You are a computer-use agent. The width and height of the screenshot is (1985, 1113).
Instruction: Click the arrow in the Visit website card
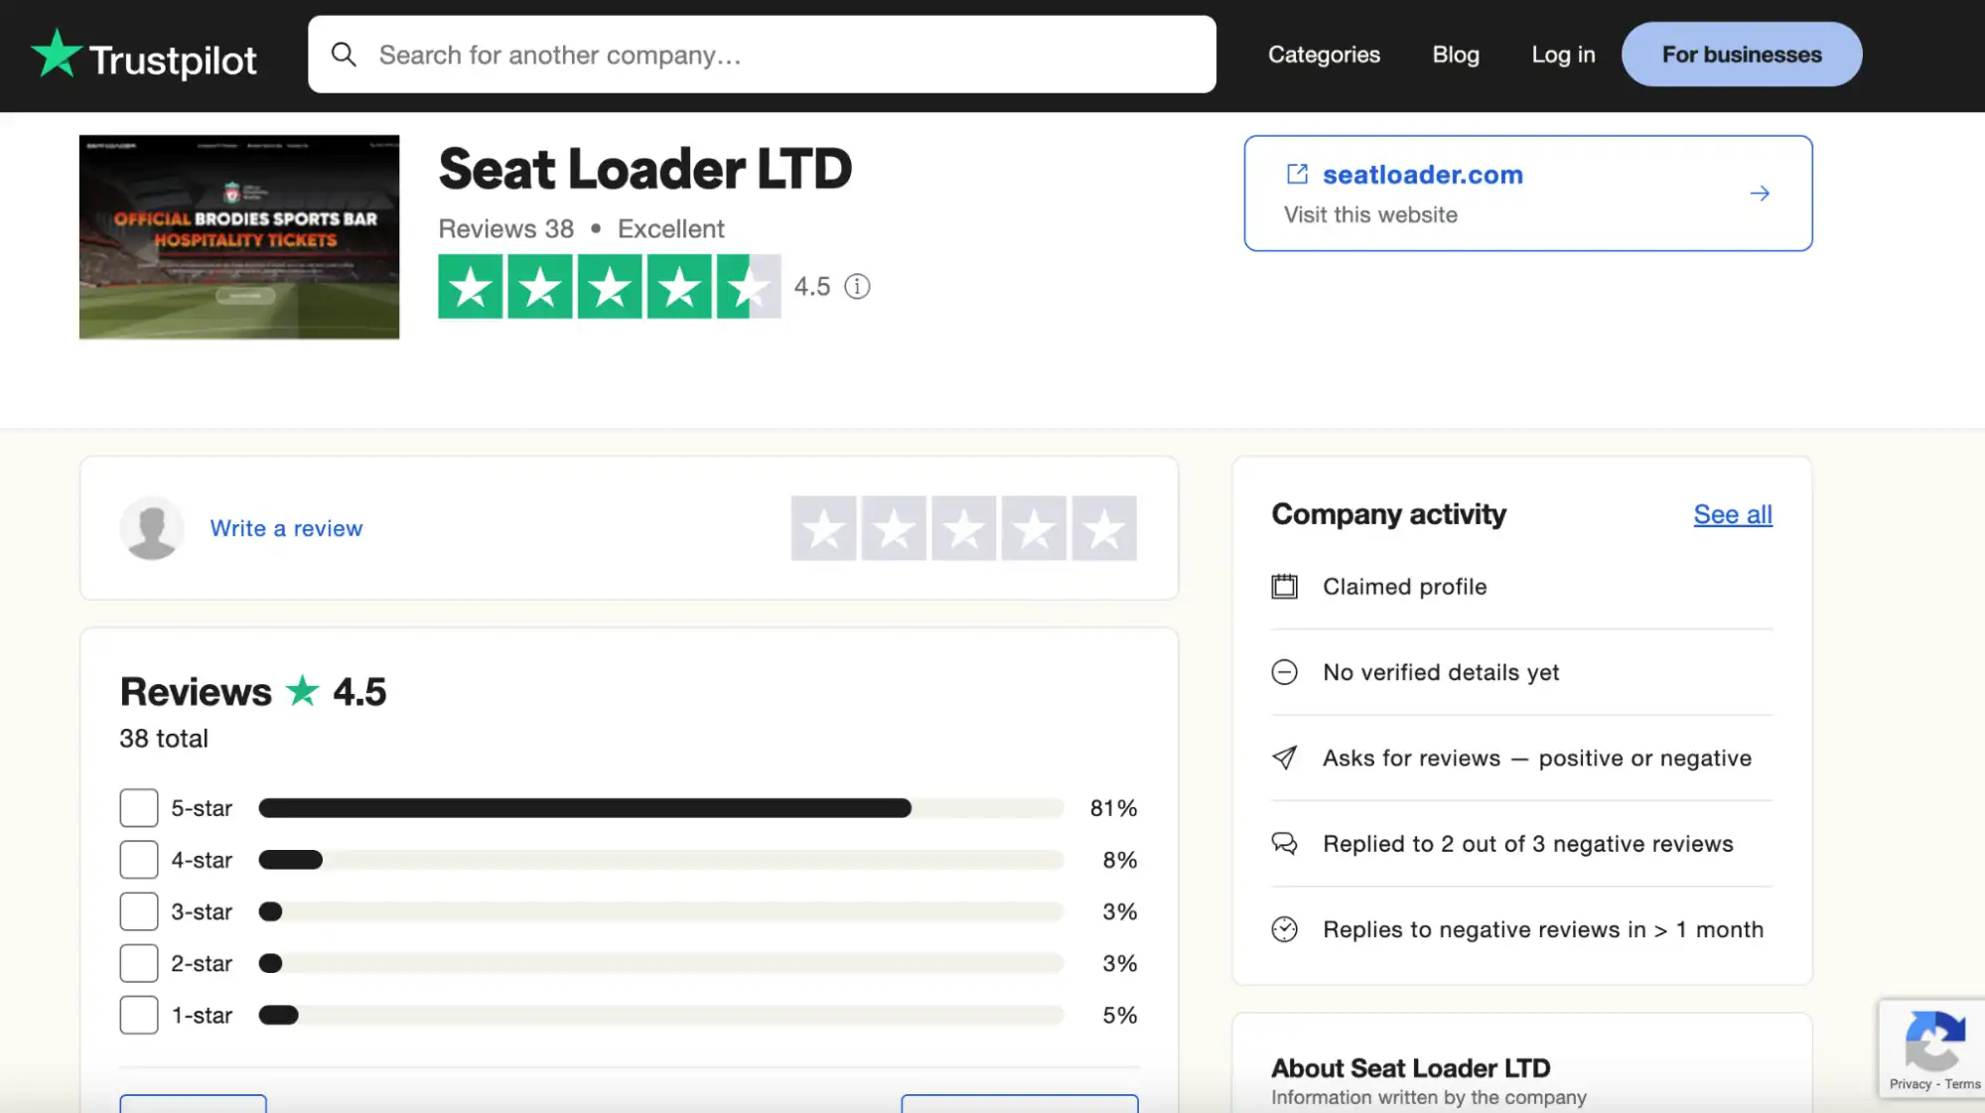tap(1760, 194)
